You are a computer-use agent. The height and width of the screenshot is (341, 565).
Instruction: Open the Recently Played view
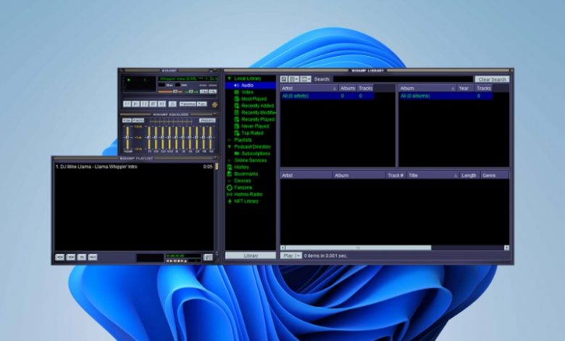point(258,120)
